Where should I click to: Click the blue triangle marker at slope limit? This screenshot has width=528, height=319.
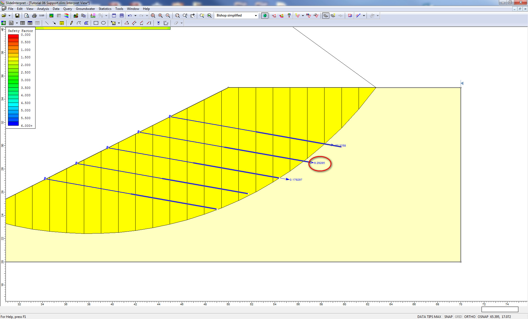(x=462, y=83)
